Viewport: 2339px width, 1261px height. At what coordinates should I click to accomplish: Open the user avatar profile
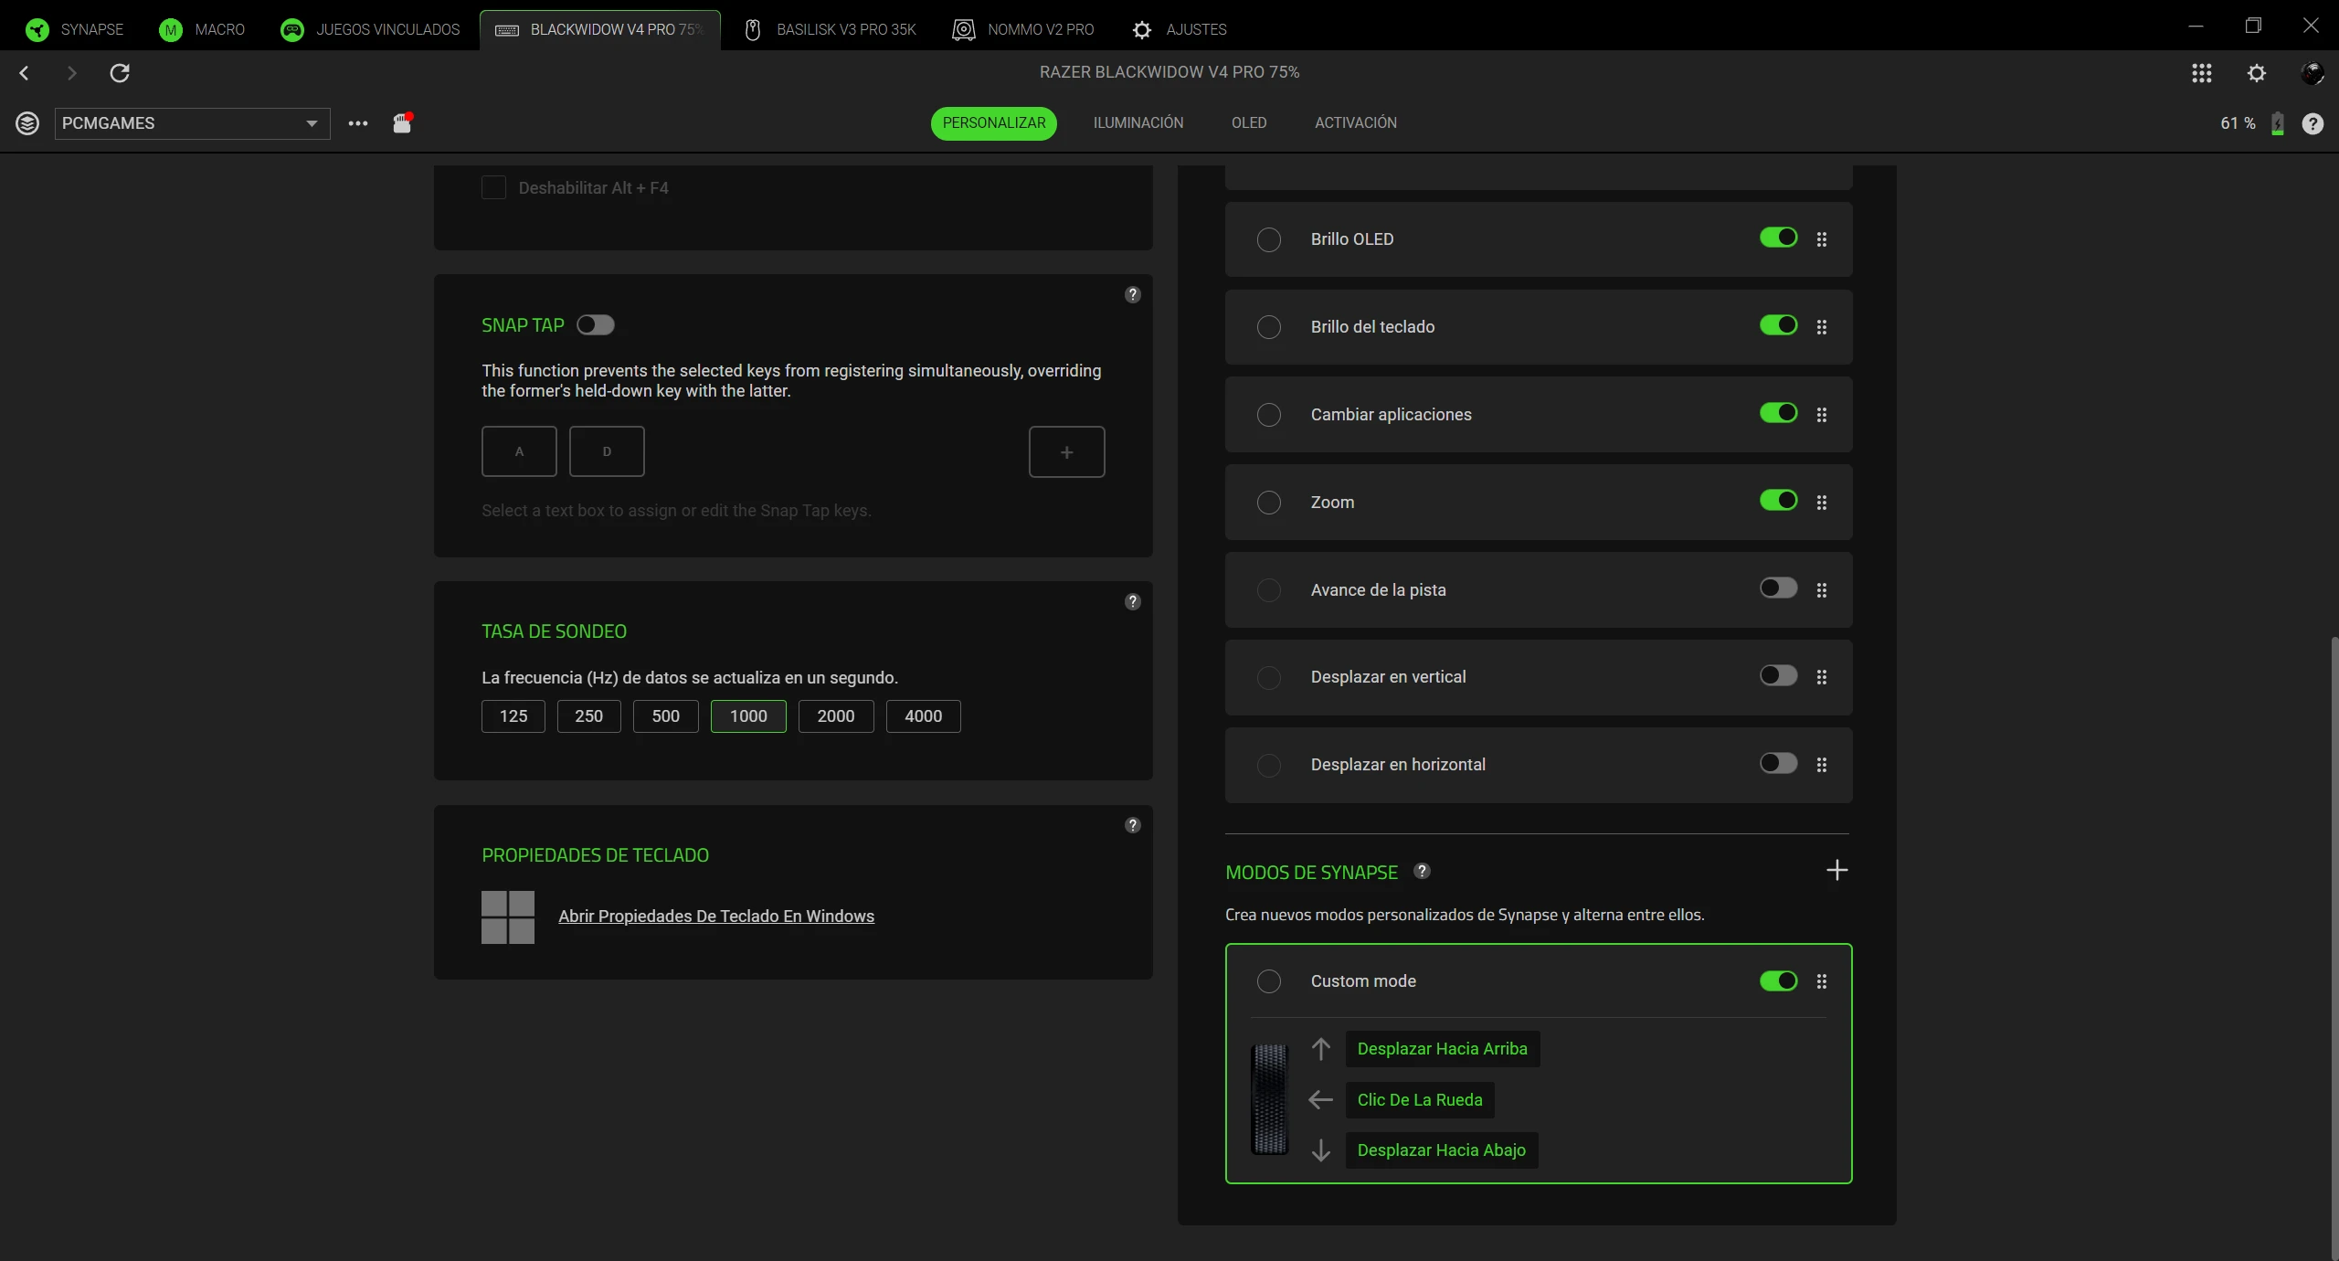coord(2312,73)
